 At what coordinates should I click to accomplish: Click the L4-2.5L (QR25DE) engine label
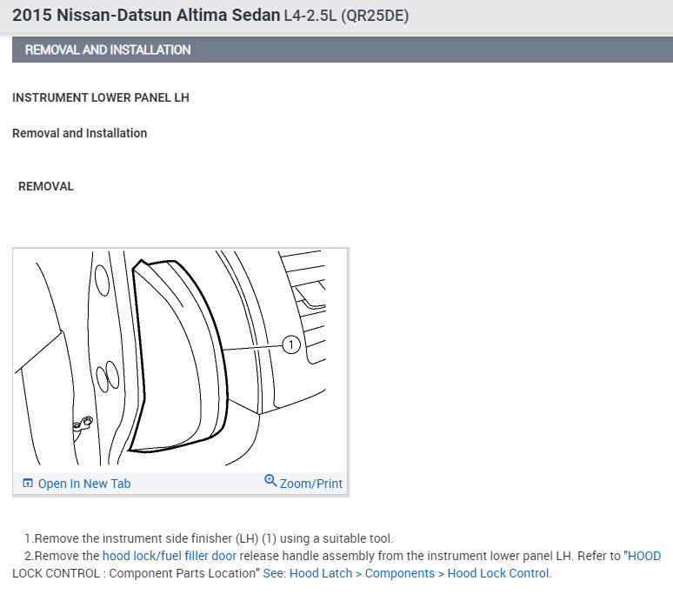(346, 16)
